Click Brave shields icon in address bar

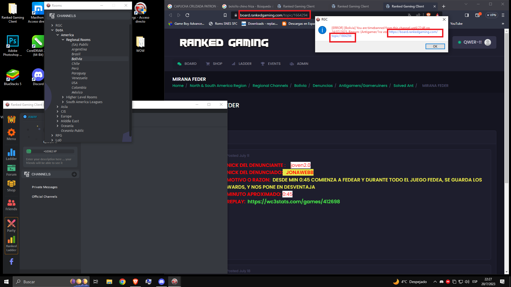point(428,15)
